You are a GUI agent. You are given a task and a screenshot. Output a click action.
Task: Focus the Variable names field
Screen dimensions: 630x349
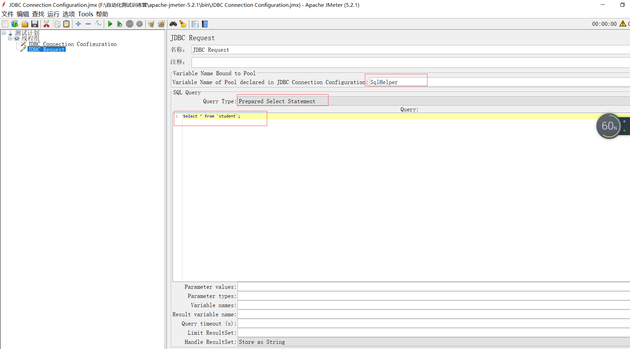click(434, 305)
